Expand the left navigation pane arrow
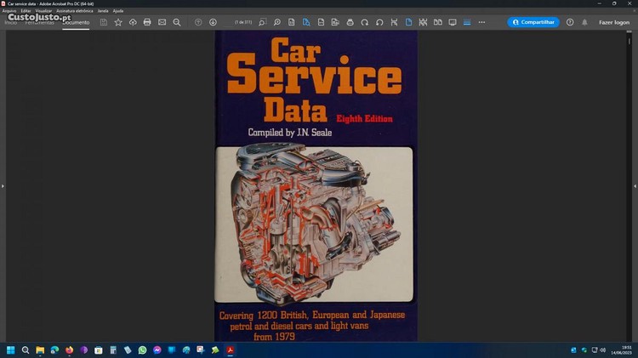Screen dimensions: 638x358 3,185
